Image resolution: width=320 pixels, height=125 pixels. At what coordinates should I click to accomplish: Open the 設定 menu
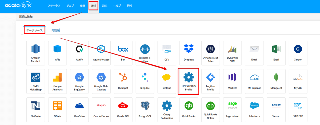coord(105,6)
